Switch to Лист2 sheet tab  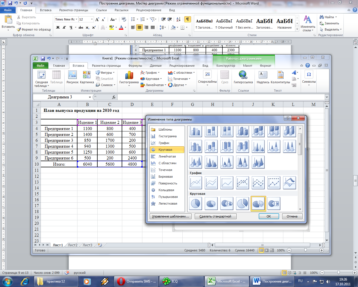72,245
